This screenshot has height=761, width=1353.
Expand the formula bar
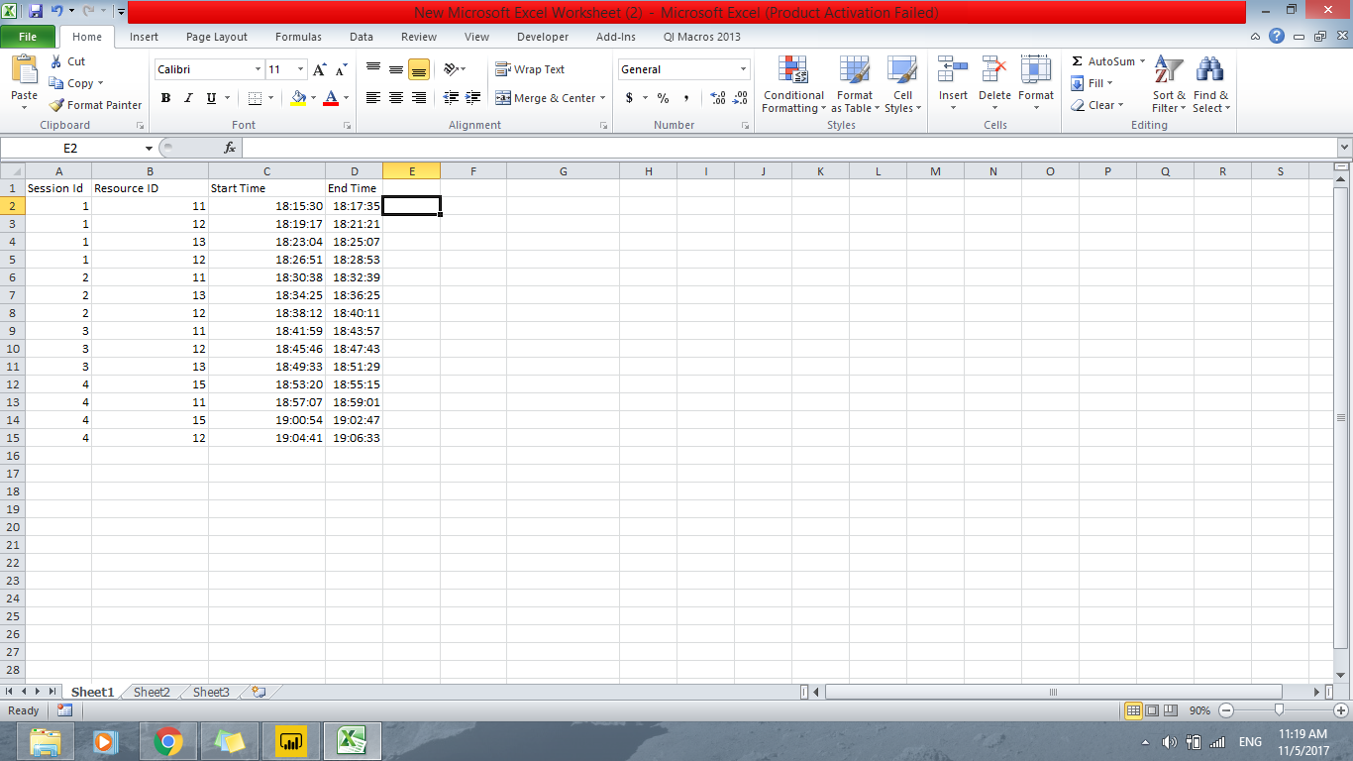(x=1343, y=148)
